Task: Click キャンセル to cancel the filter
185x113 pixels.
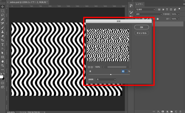Action: [142, 33]
